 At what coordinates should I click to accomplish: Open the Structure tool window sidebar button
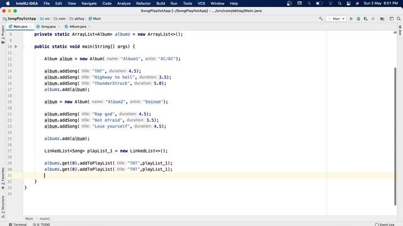tap(3, 207)
